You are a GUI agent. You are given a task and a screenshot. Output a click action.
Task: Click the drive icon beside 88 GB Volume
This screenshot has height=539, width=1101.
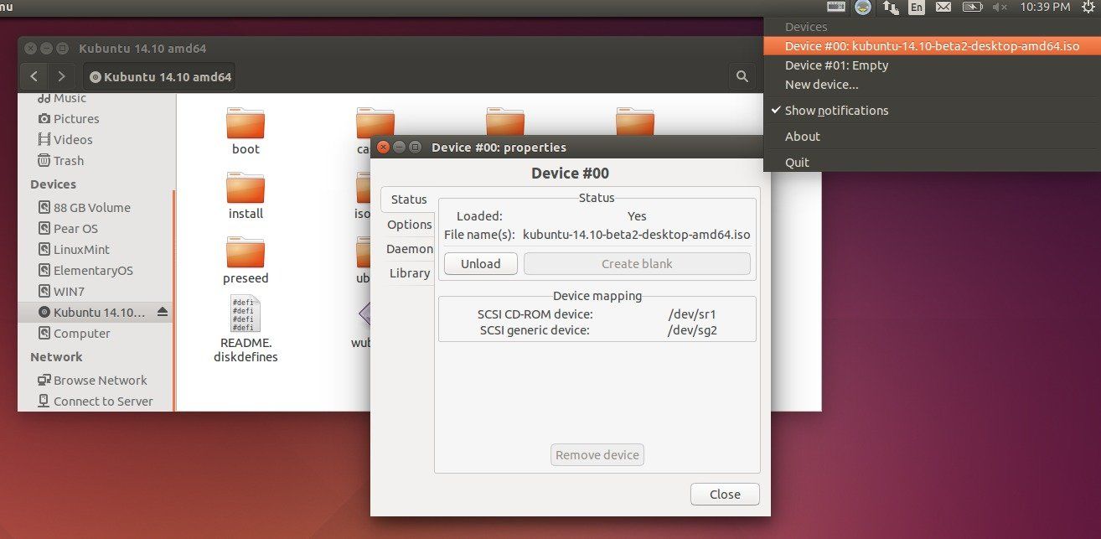coord(44,208)
